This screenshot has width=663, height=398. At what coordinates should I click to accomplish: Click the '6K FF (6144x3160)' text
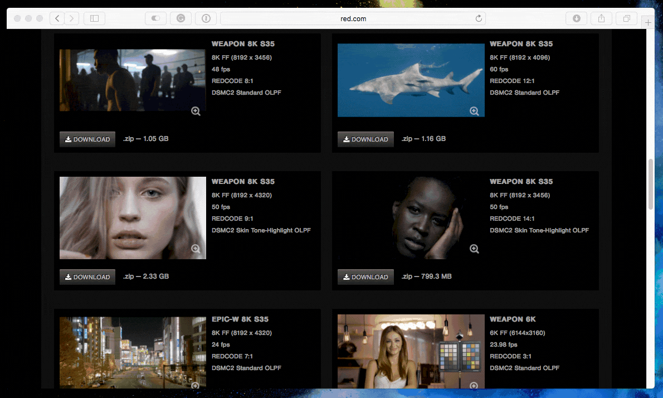coord(517,333)
